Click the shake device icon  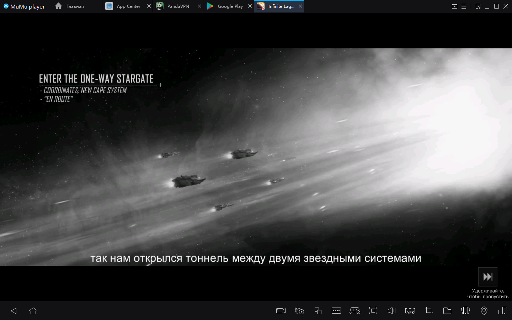pyautogui.click(x=465, y=311)
